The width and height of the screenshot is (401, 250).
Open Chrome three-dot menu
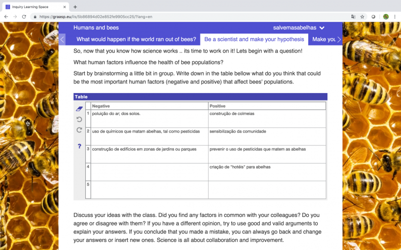[394, 17]
